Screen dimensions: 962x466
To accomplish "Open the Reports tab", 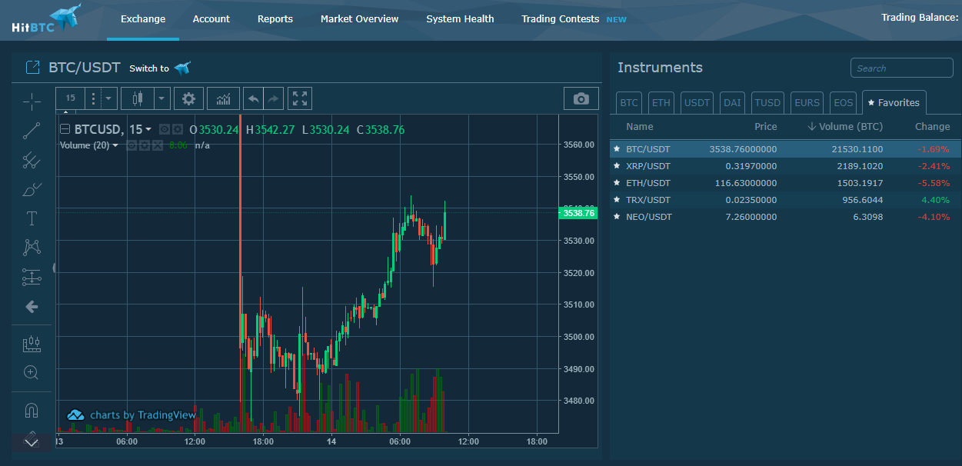I will click(275, 19).
